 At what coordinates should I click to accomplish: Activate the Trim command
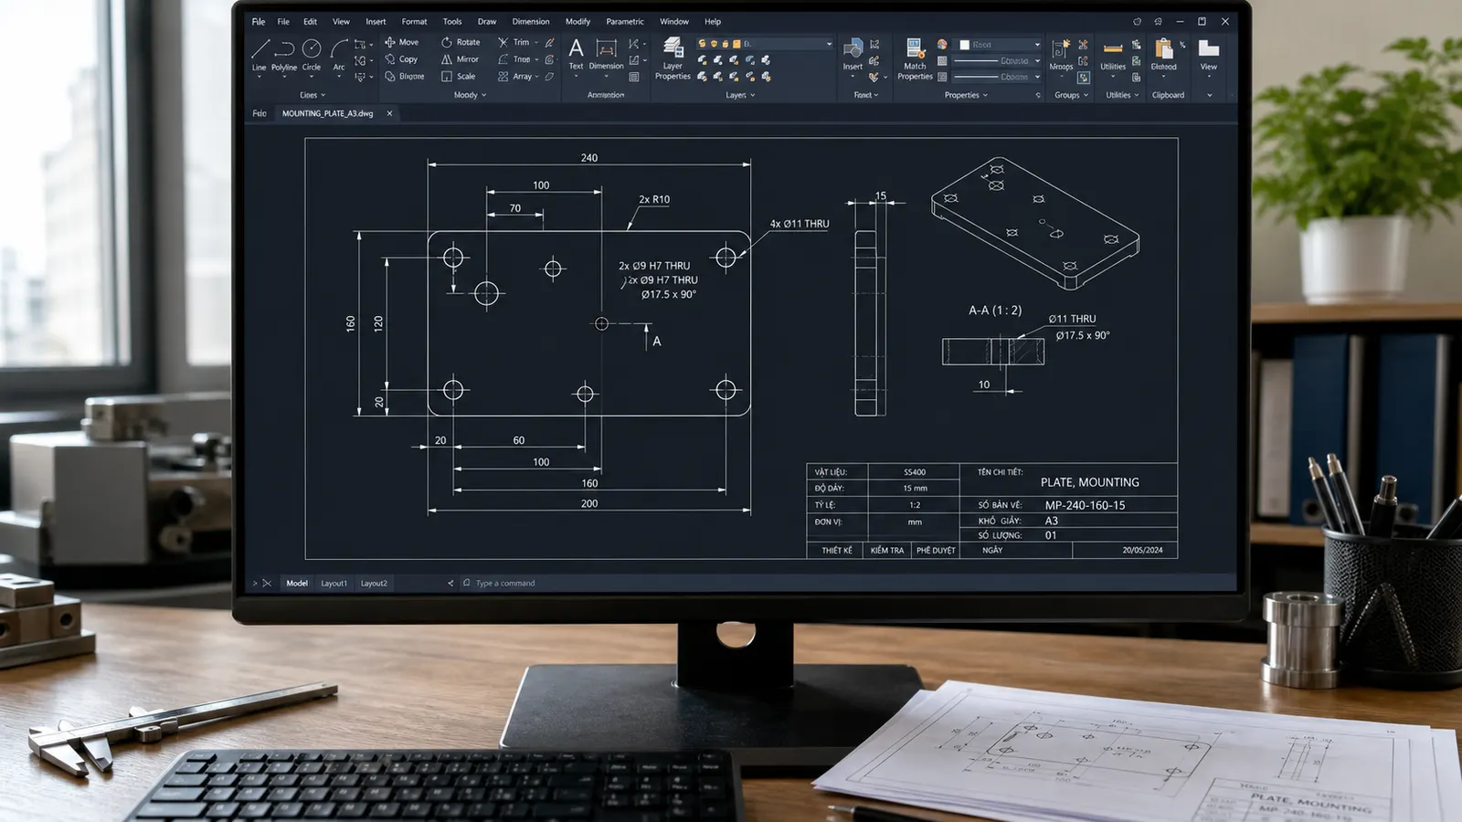pyautogui.click(x=514, y=42)
